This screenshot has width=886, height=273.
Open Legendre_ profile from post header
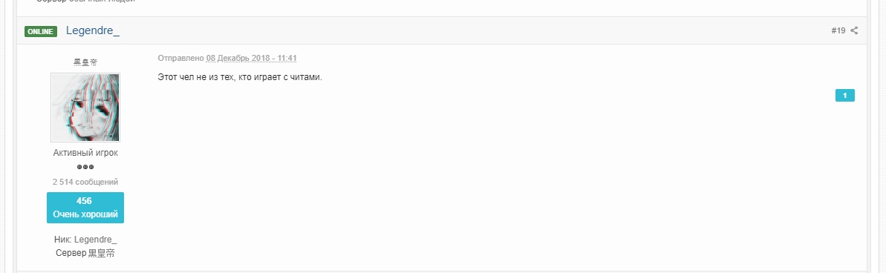[x=93, y=31]
